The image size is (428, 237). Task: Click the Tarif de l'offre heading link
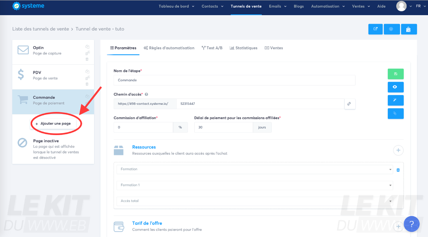147,223
